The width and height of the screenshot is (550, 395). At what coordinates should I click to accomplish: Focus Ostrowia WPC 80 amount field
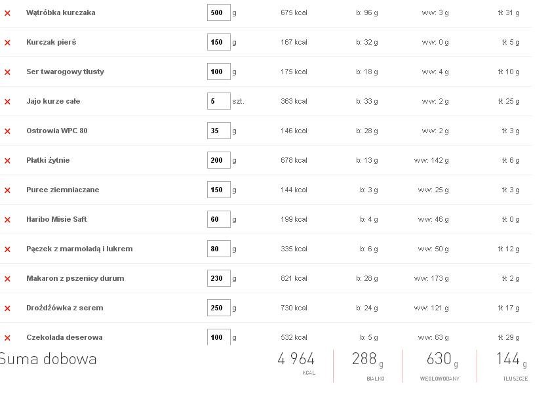tap(219, 131)
